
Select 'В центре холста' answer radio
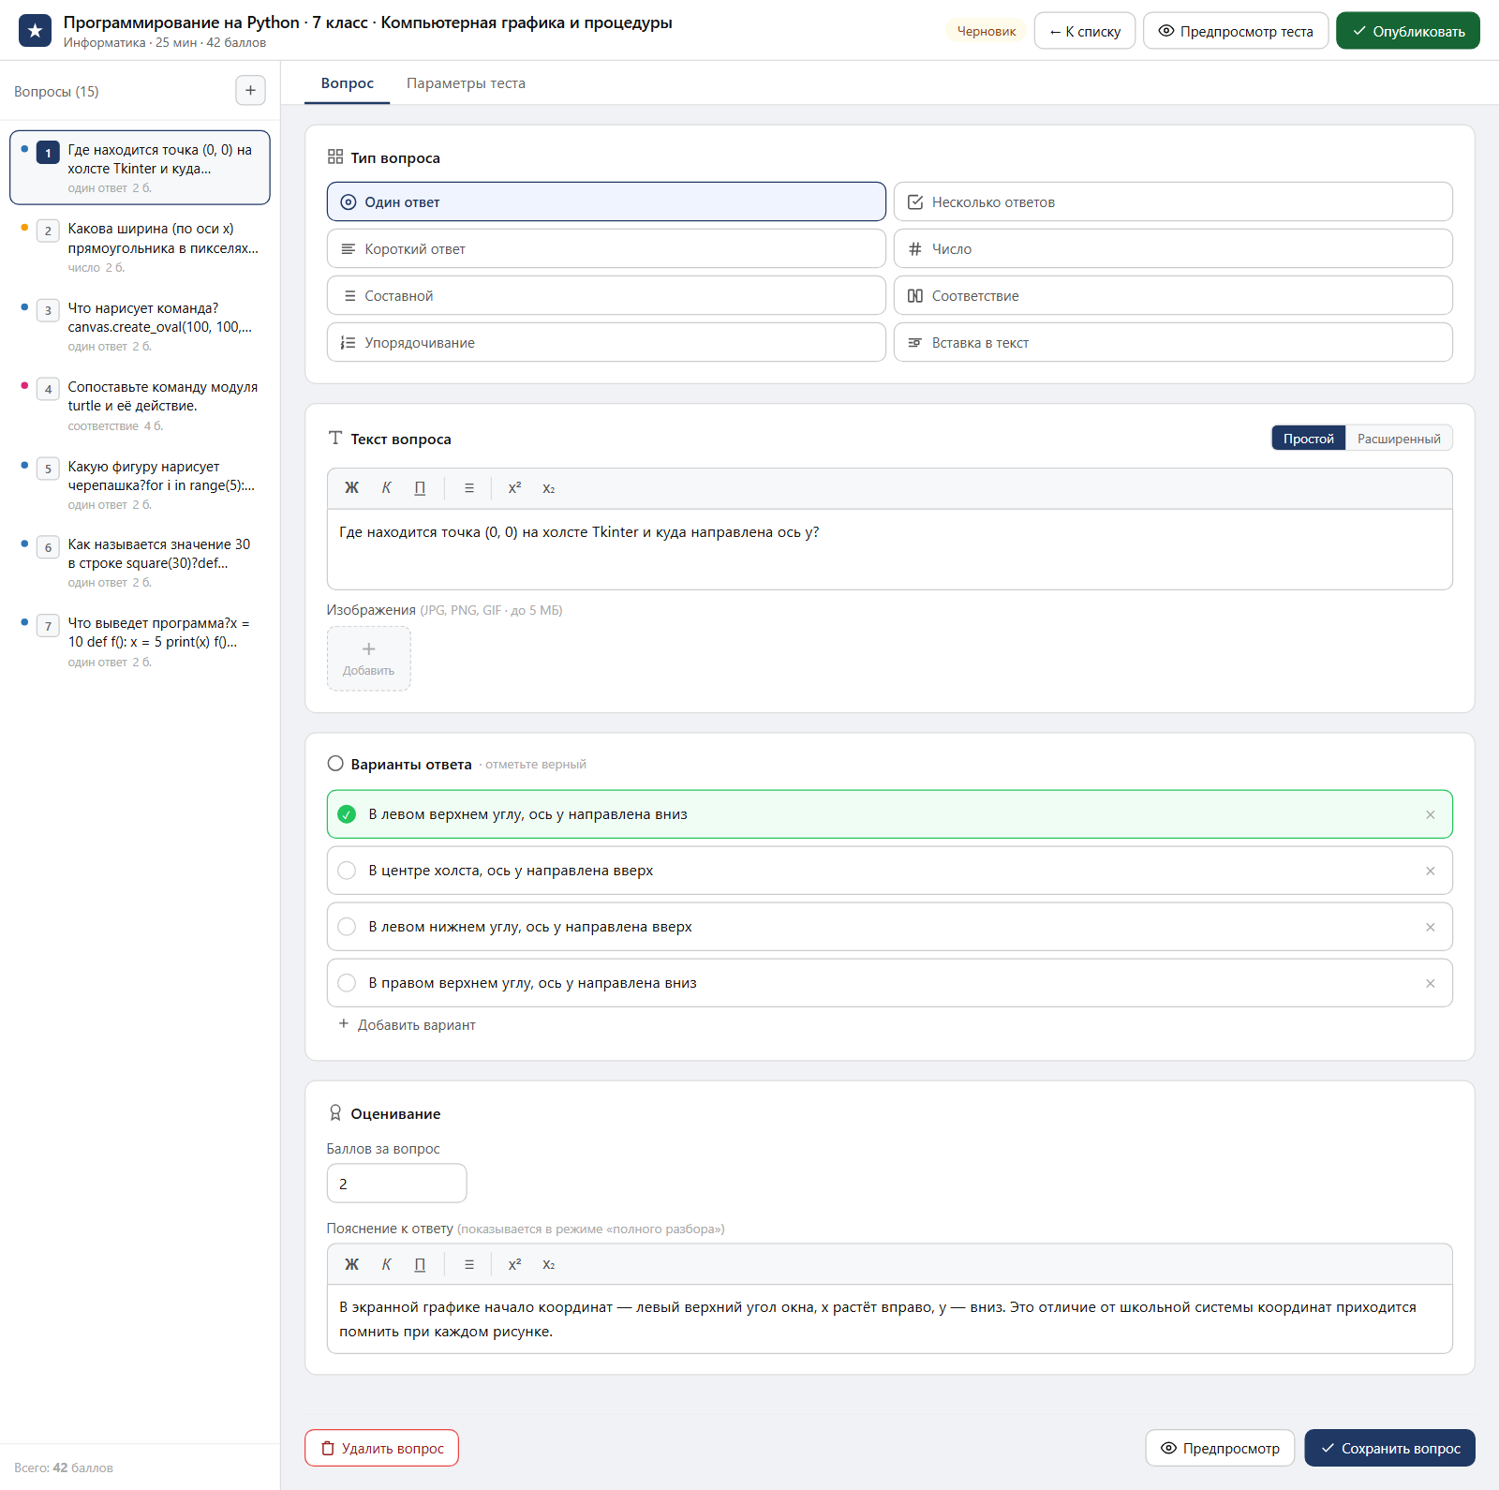coord(347,871)
